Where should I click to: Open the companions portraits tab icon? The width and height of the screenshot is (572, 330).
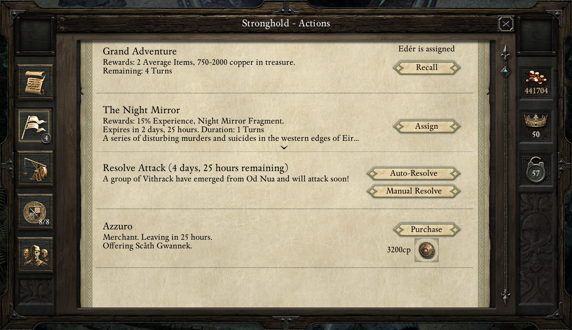(x=35, y=255)
